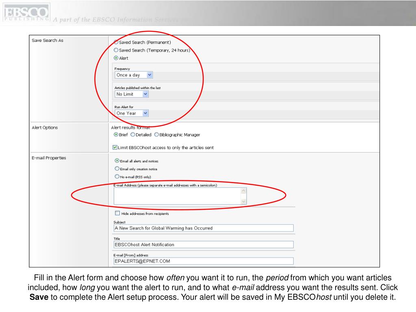Select the Alert radio button
The image size is (416, 312).
(116, 58)
